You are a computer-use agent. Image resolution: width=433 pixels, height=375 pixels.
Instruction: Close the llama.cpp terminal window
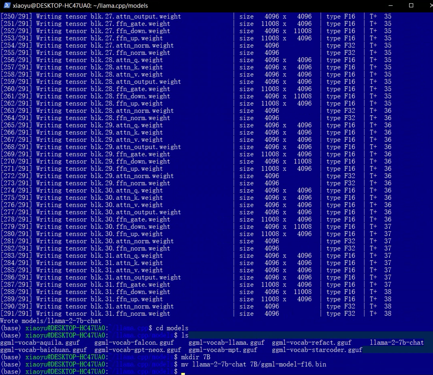tap(429, 6)
